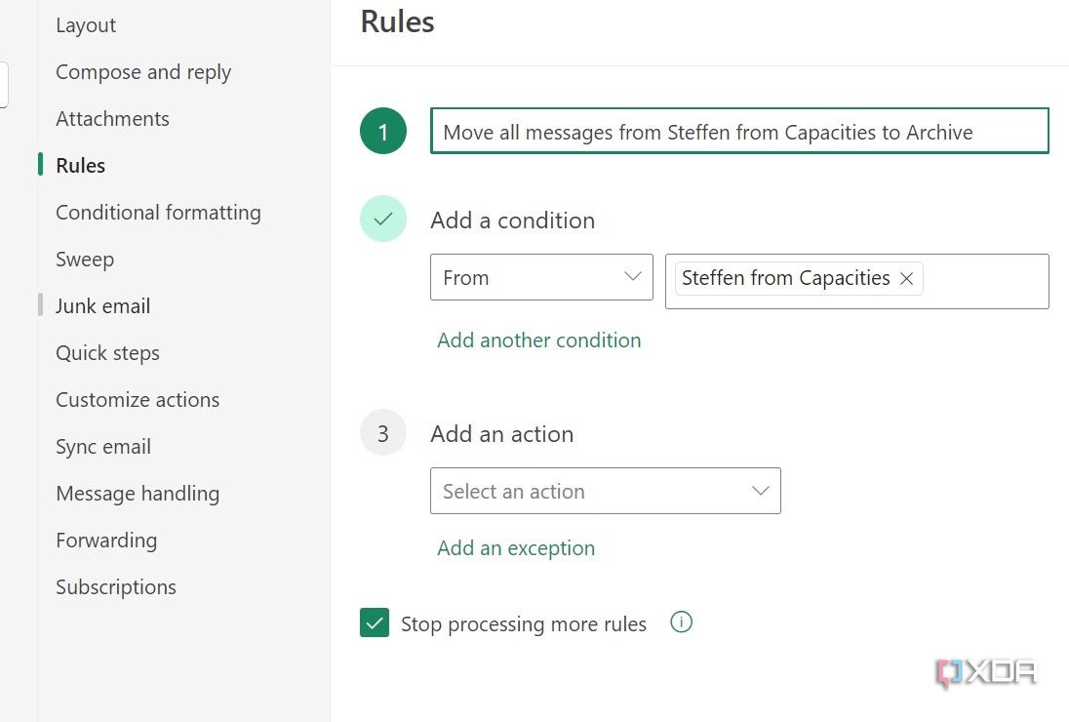Viewport: 1069px width, 722px height.
Task: Add another condition to the rule
Action: pos(538,340)
